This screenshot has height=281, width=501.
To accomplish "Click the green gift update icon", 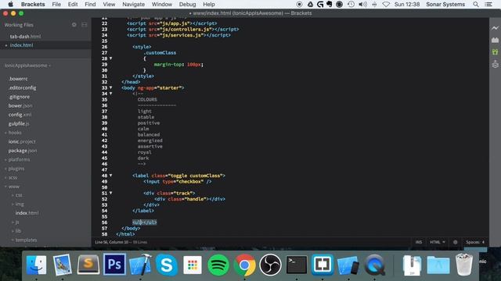I will tap(495, 52).
